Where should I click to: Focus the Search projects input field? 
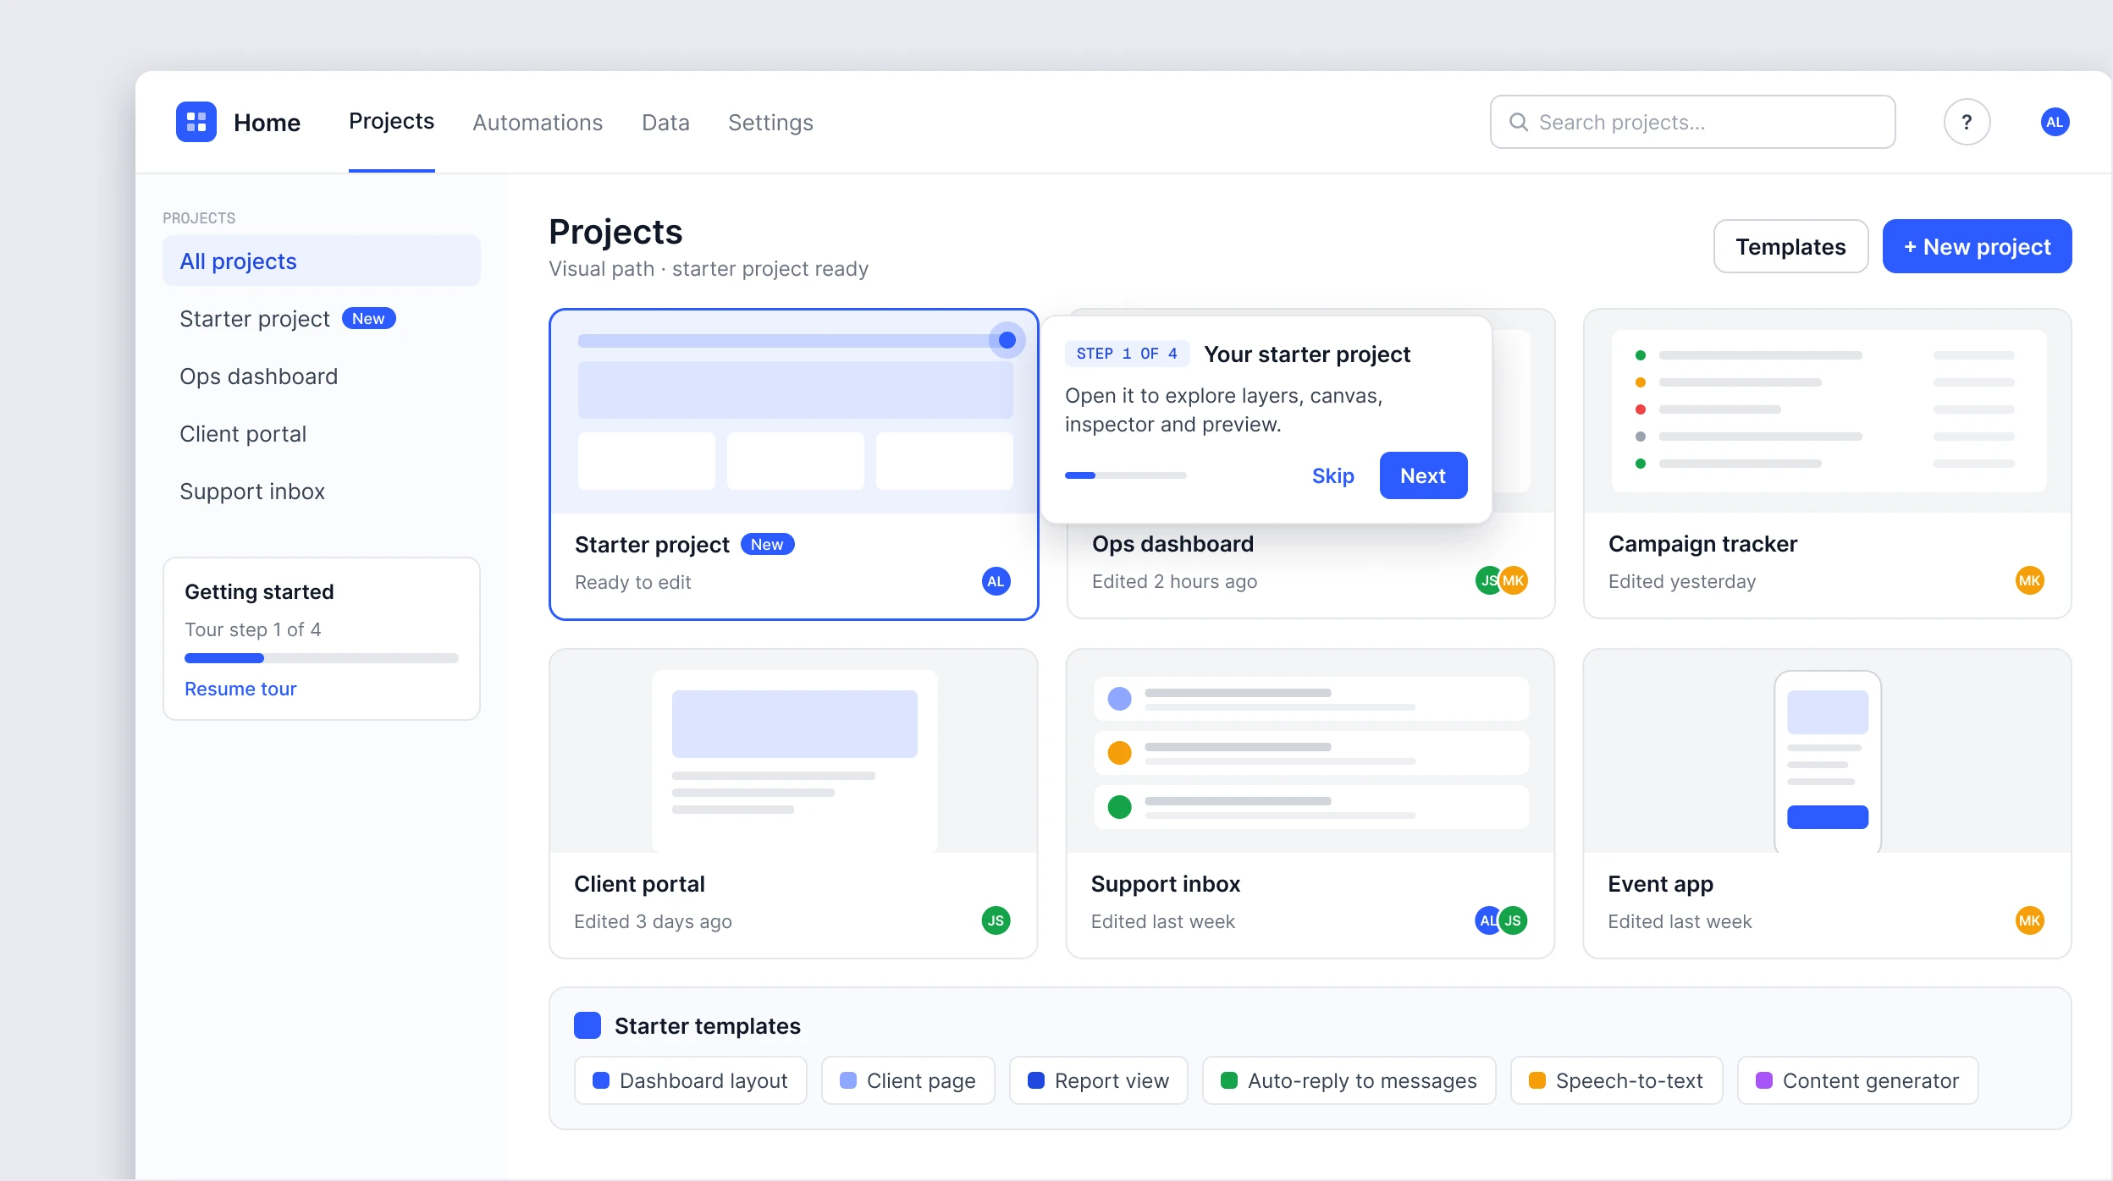(1692, 122)
